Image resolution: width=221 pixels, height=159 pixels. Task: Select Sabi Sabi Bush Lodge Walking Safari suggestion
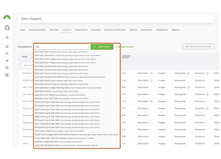68,88
